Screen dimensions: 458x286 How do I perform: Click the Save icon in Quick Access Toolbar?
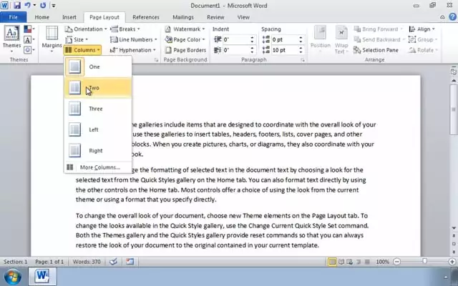[x=17, y=5]
